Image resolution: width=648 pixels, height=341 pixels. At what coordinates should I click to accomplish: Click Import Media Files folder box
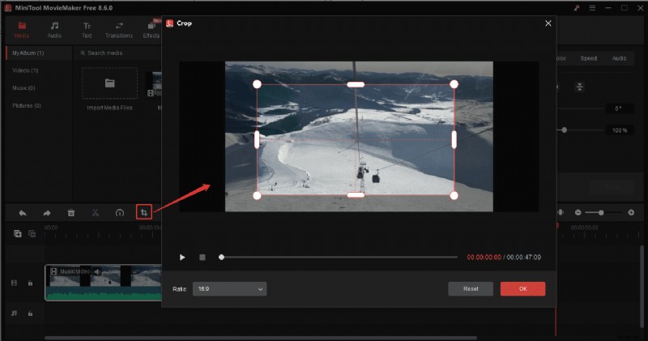(x=110, y=83)
